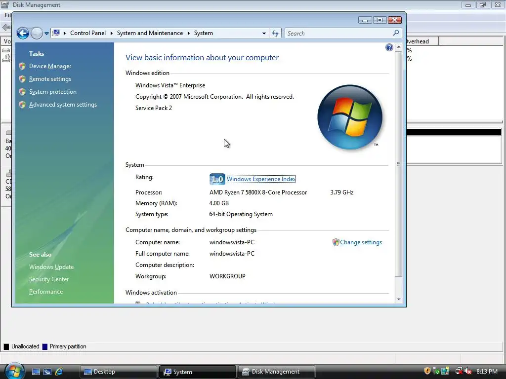Open Advanced system settings
Viewport: 506px width, 379px height.
[x=63, y=105]
